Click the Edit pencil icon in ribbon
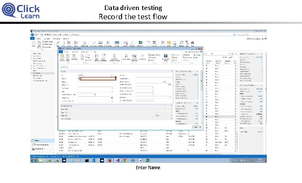 point(59,42)
